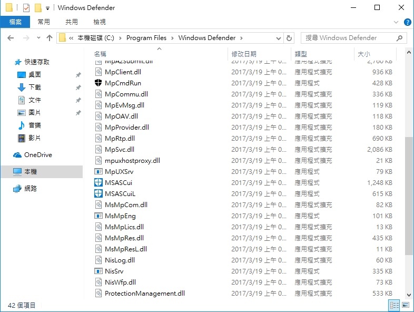Expand breadcrumb chevron after 本機磁碟 (C:)
The width and height of the screenshot is (414, 312).
point(120,38)
